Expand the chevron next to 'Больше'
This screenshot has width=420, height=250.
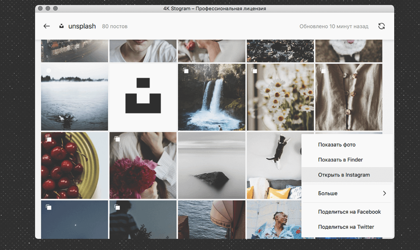(385, 193)
